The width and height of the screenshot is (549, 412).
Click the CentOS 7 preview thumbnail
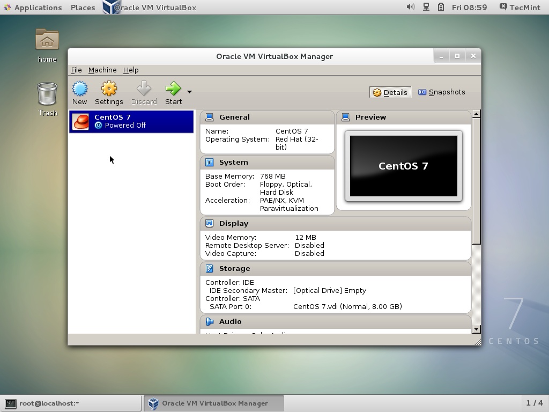coord(403,166)
